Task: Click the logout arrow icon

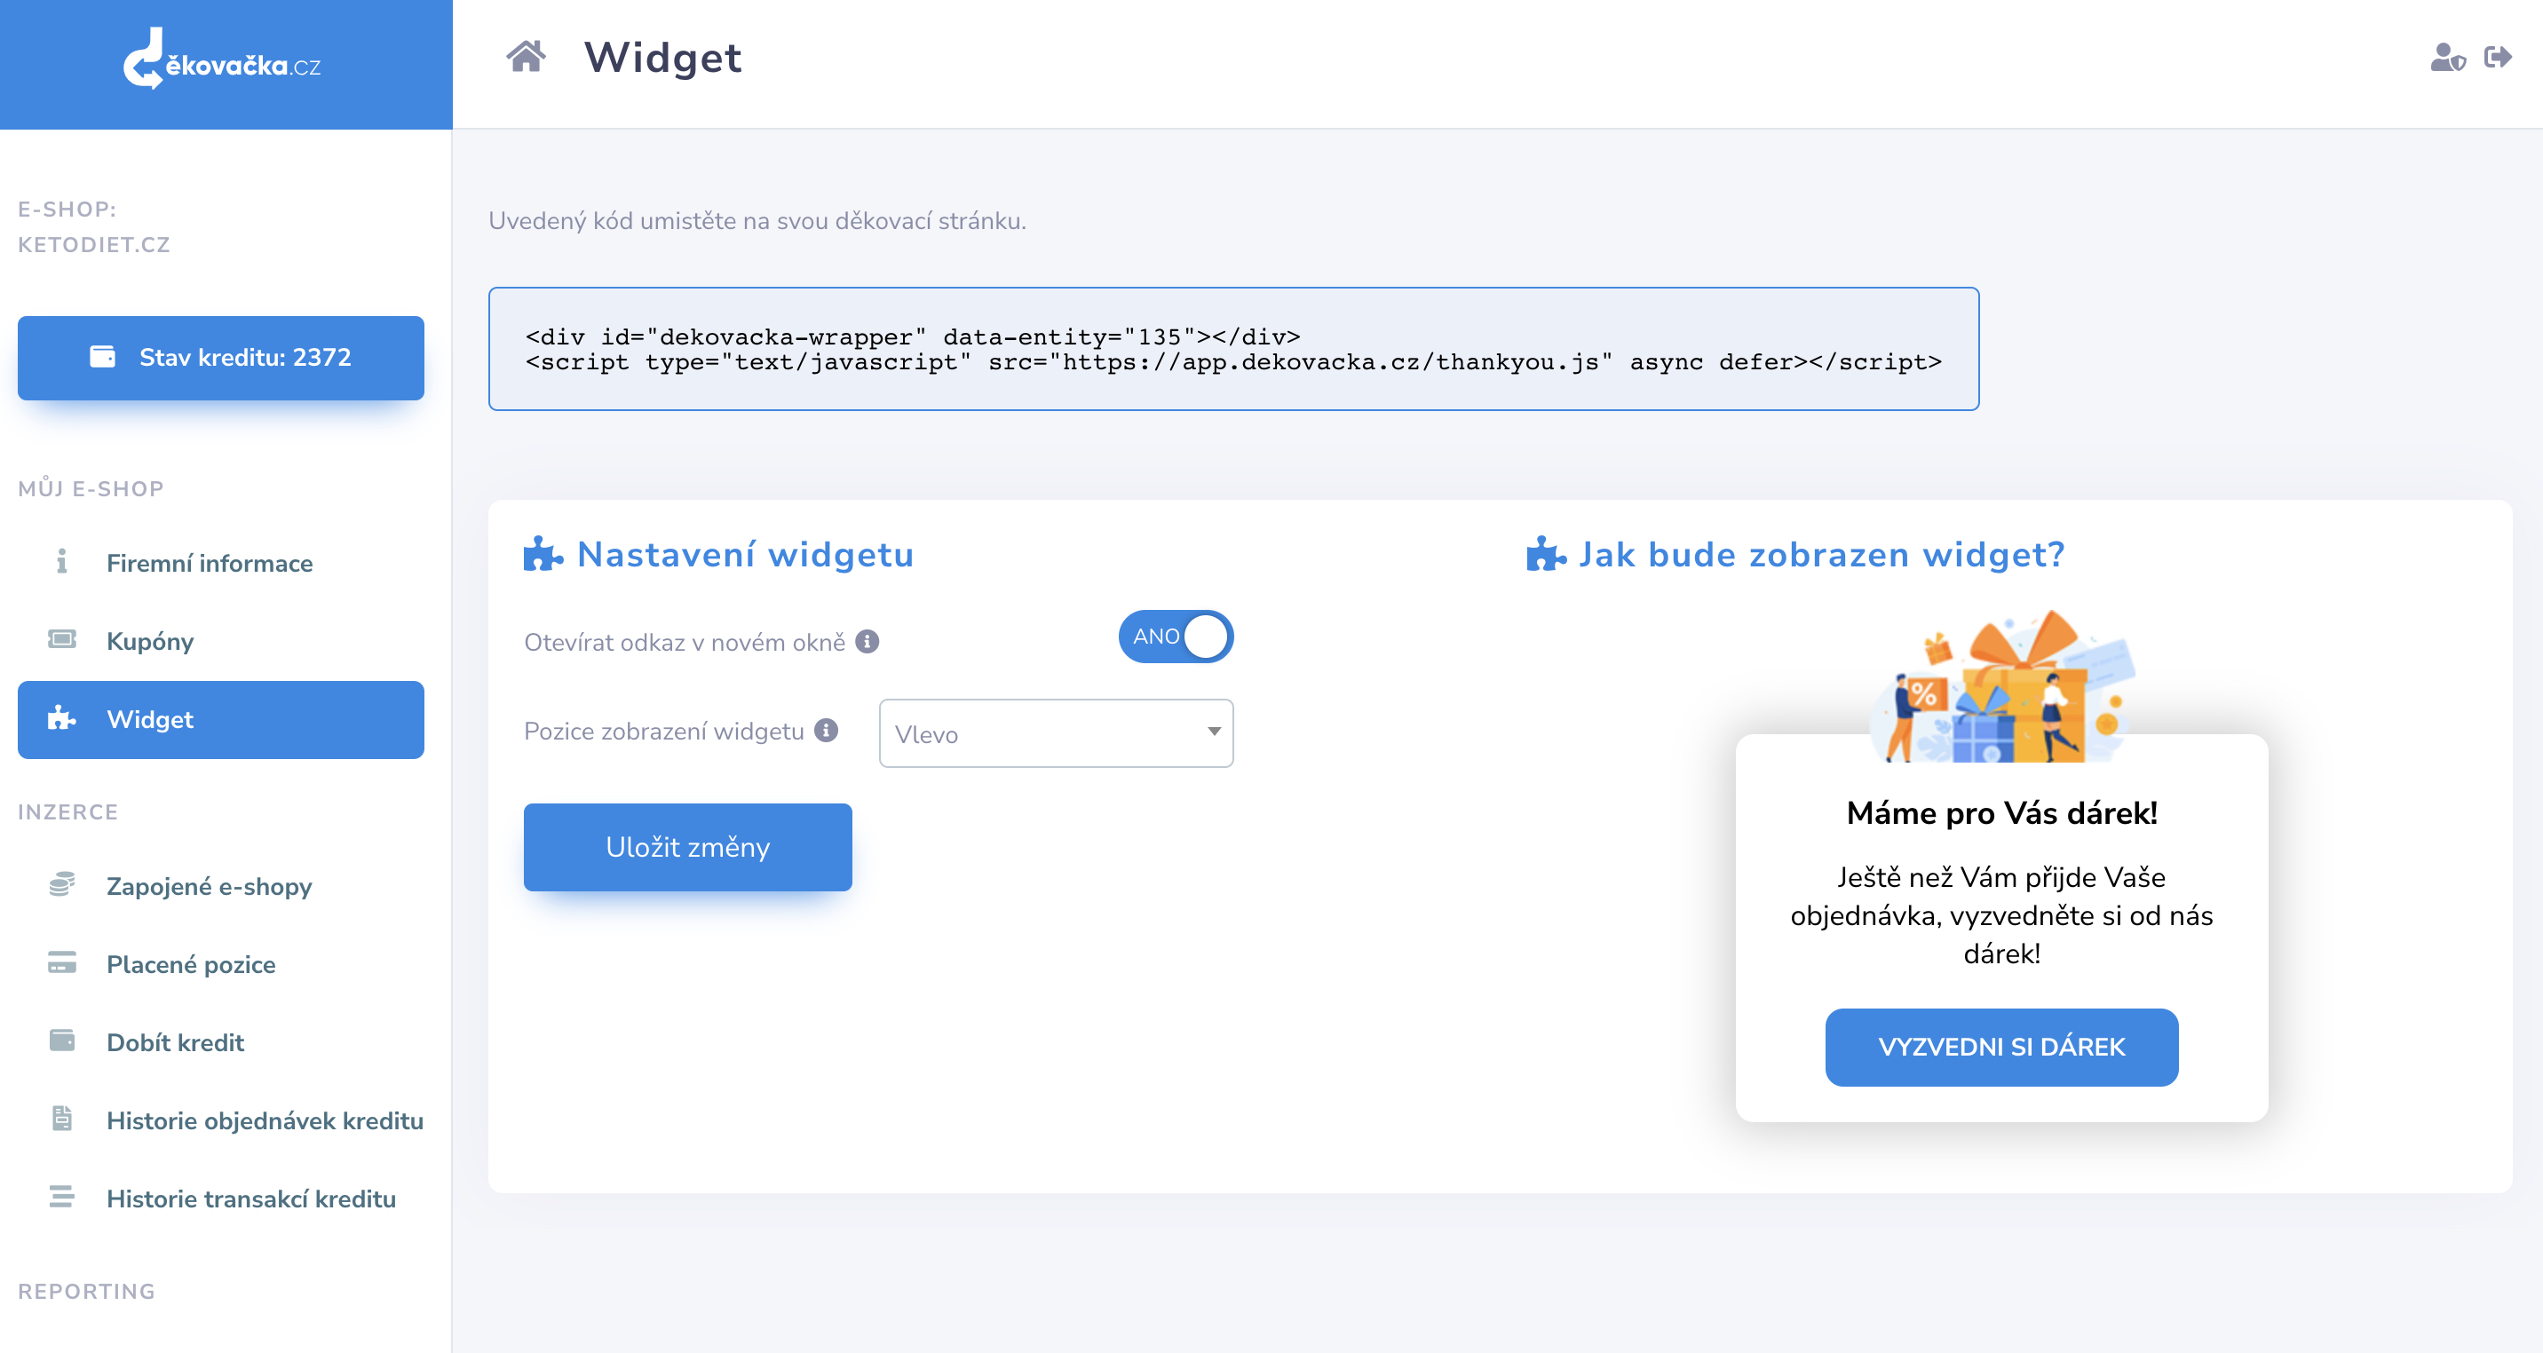Action: pos(2499,57)
